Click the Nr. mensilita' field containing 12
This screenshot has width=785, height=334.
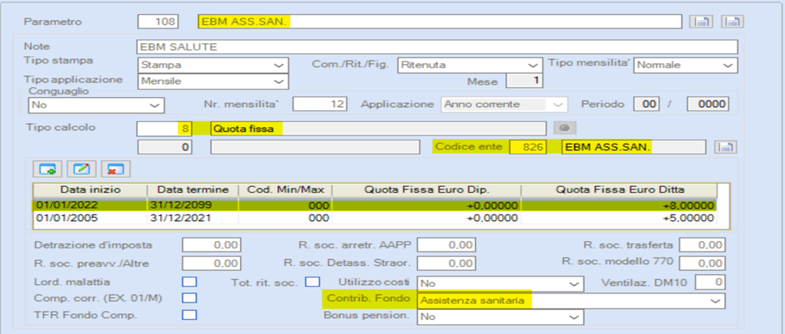[320, 105]
